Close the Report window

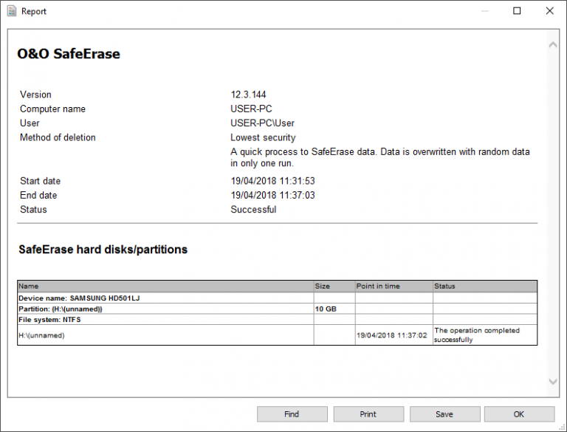[x=549, y=11]
